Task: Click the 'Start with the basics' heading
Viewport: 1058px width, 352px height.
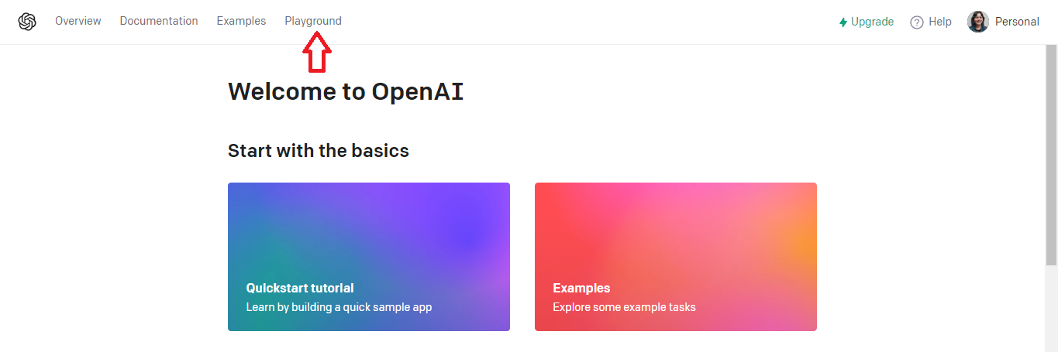Action: pos(319,150)
